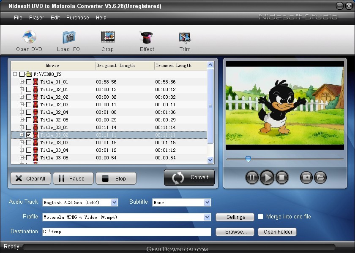Viewport: 355px width, 253px height.
Task: Click the preview seek slider handle
Action: tap(248, 159)
